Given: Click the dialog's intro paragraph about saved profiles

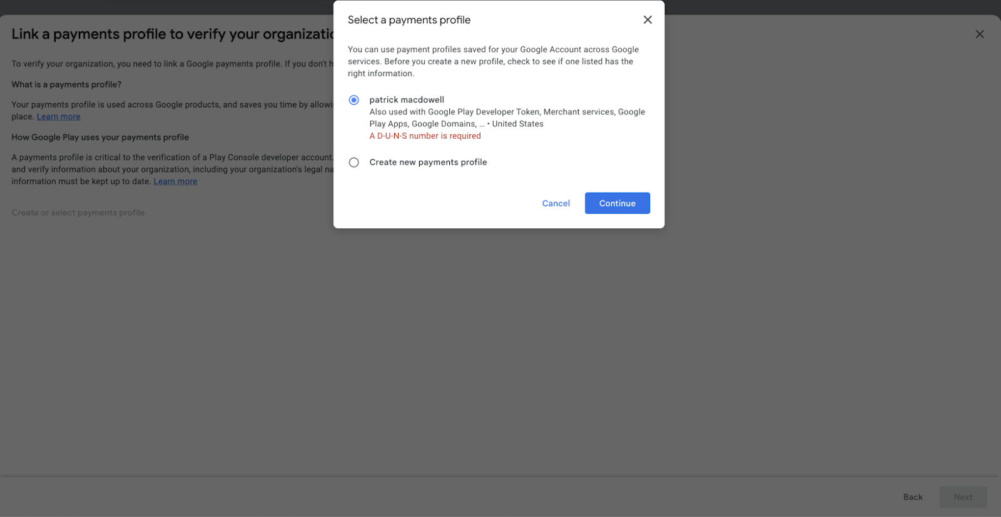Looking at the screenshot, I should pos(494,61).
